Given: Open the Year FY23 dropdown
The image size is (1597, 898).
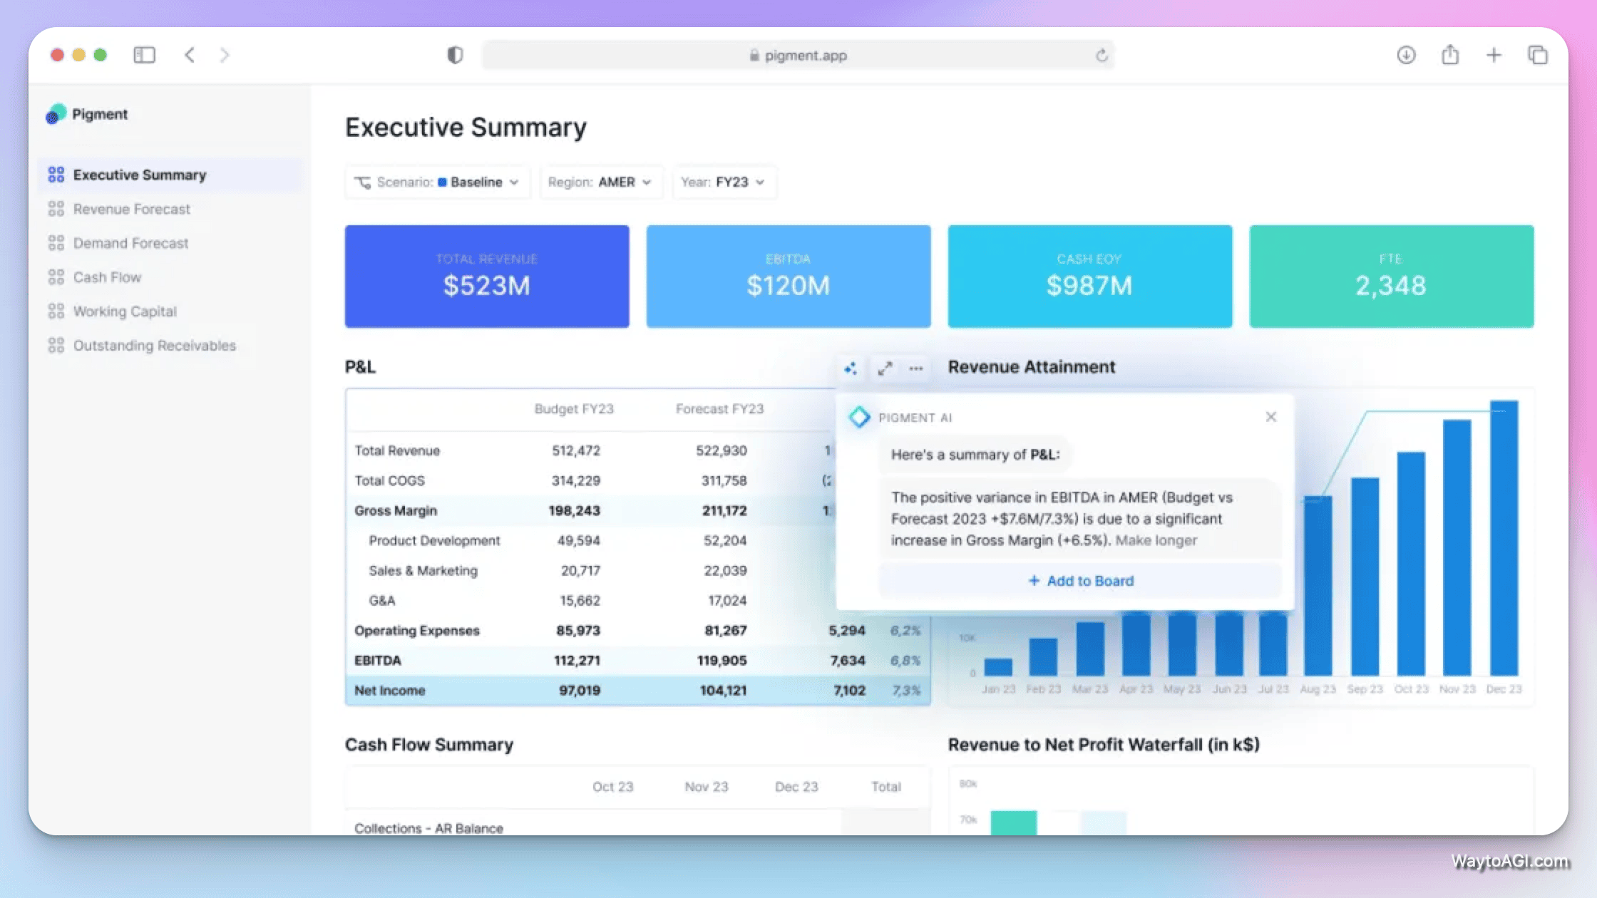Looking at the screenshot, I should coord(724,182).
